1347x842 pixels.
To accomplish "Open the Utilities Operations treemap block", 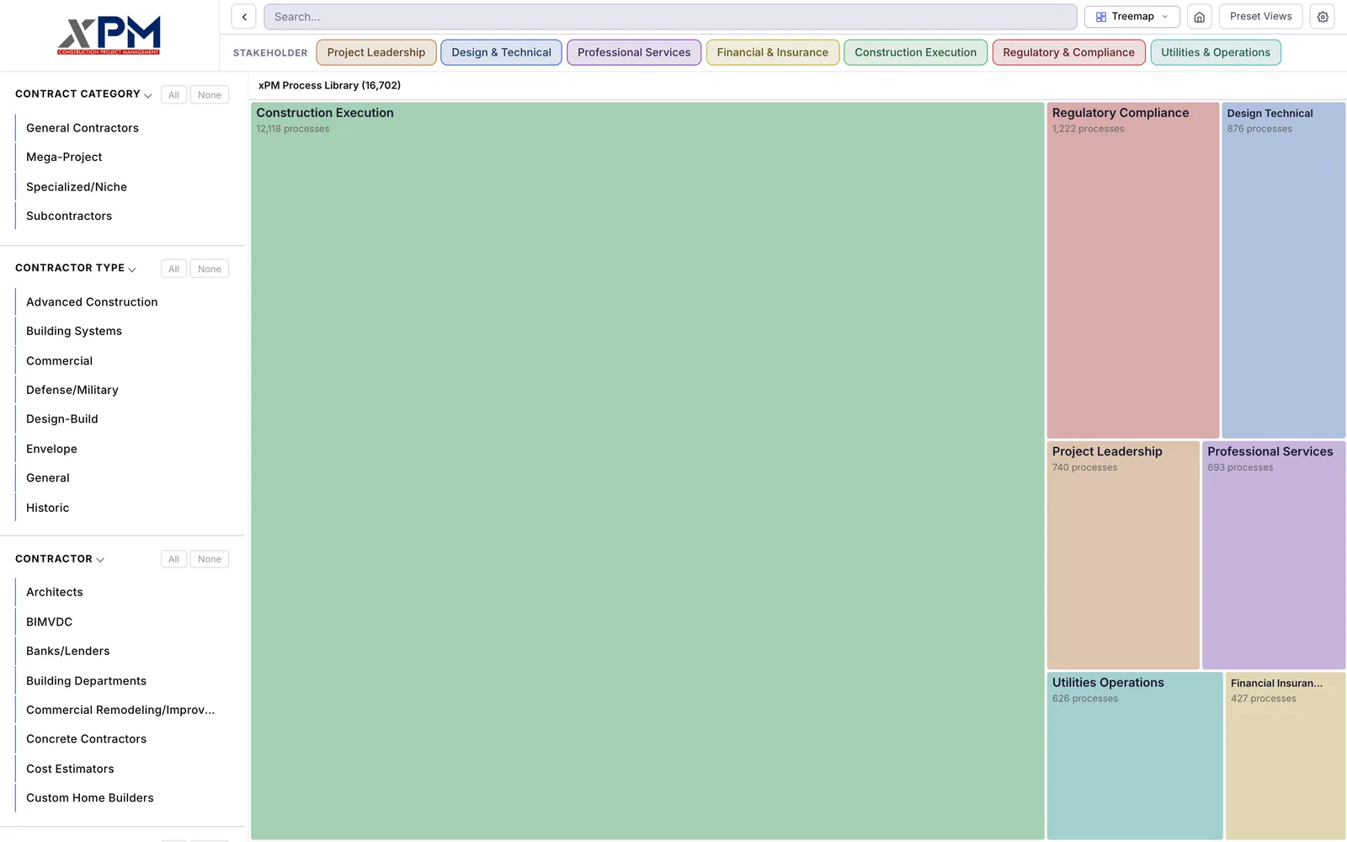I will point(1135,756).
